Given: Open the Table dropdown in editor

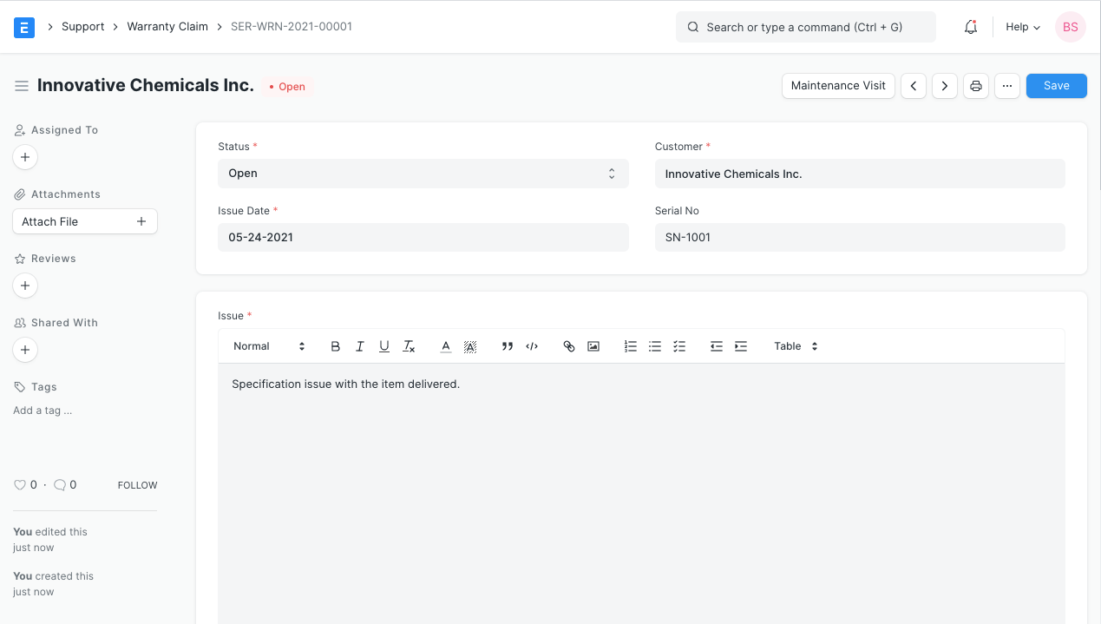Looking at the screenshot, I should coord(796,346).
